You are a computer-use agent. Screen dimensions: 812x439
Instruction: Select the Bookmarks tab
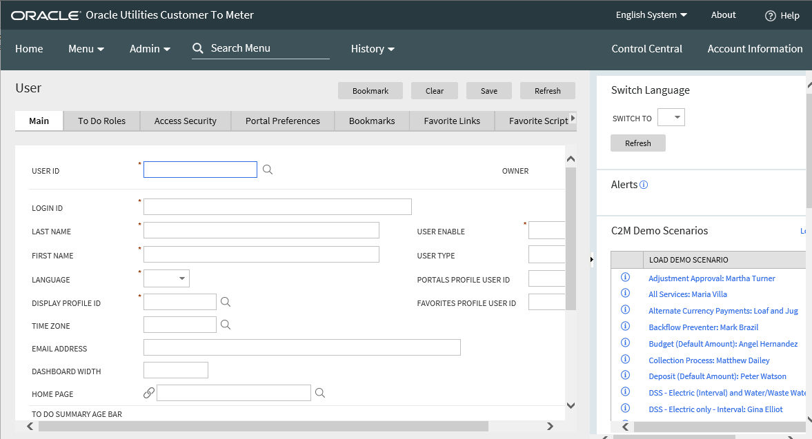(372, 121)
